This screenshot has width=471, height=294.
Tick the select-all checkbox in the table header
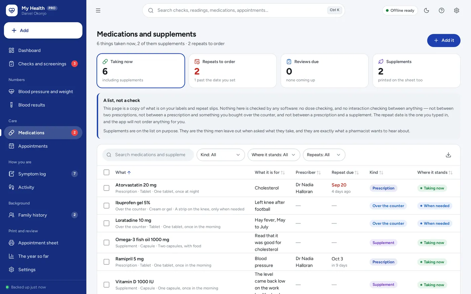click(x=107, y=172)
